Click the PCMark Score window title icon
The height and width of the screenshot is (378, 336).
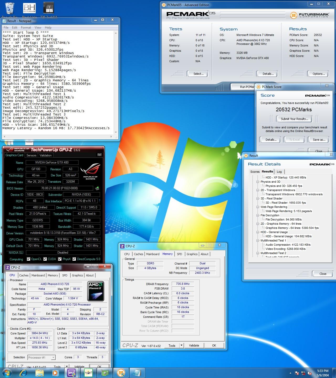click(258, 87)
